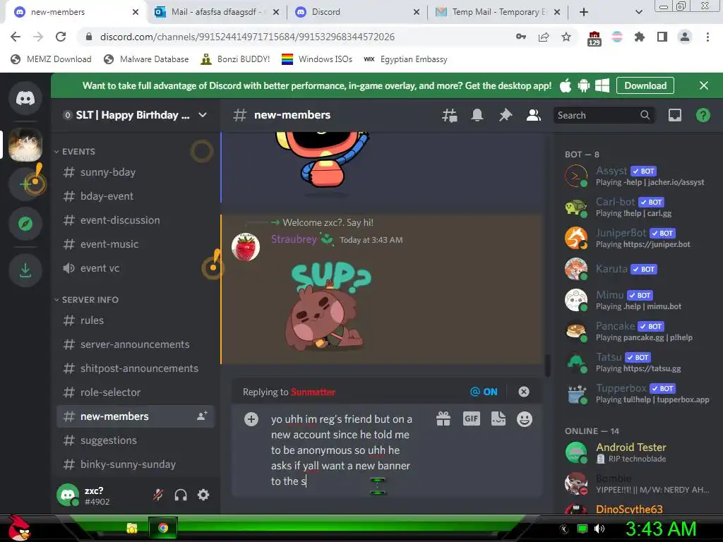
Task: Open JuniperBot in member list
Action: pos(638,239)
